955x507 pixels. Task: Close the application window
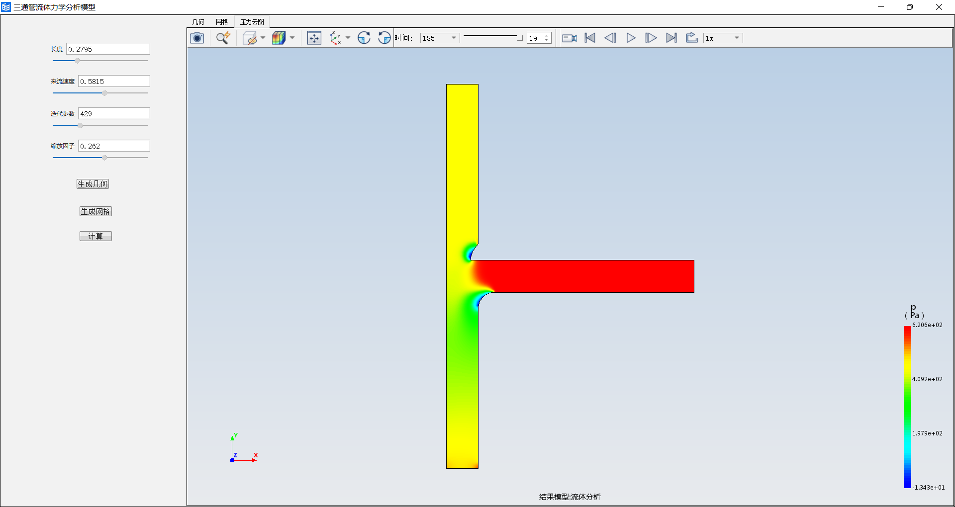939,7
